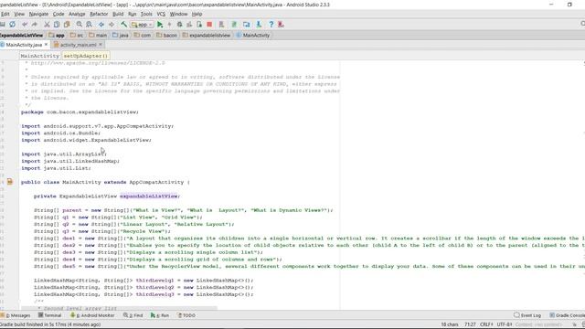Click the Attach debugger to process icon
585x329 pixels.
[x=199, y=25]
